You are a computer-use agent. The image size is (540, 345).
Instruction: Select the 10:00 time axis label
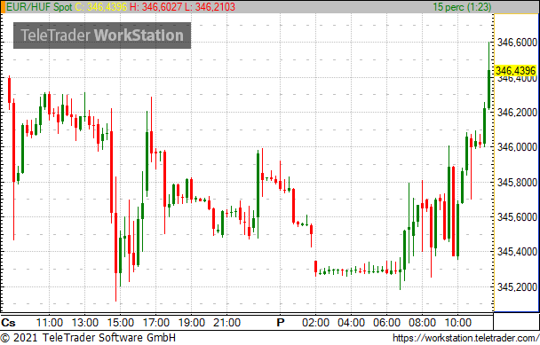click(457, 323)
